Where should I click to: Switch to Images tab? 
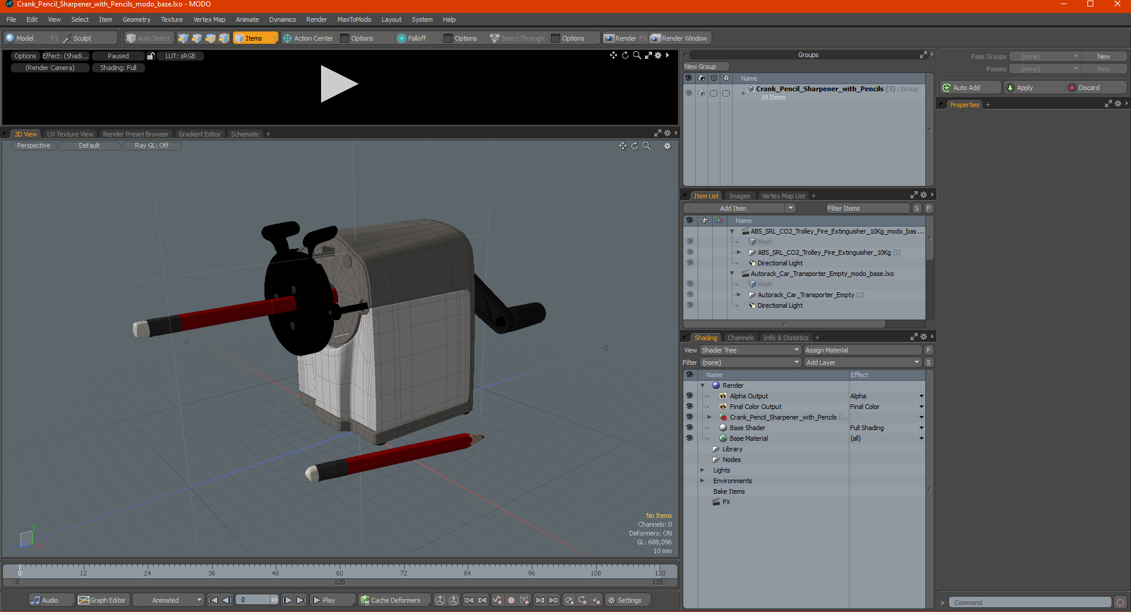740,196
